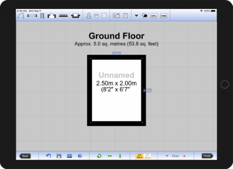233x169 pixels.
Task: Tap the iPad home button
Action: (225, 84)
